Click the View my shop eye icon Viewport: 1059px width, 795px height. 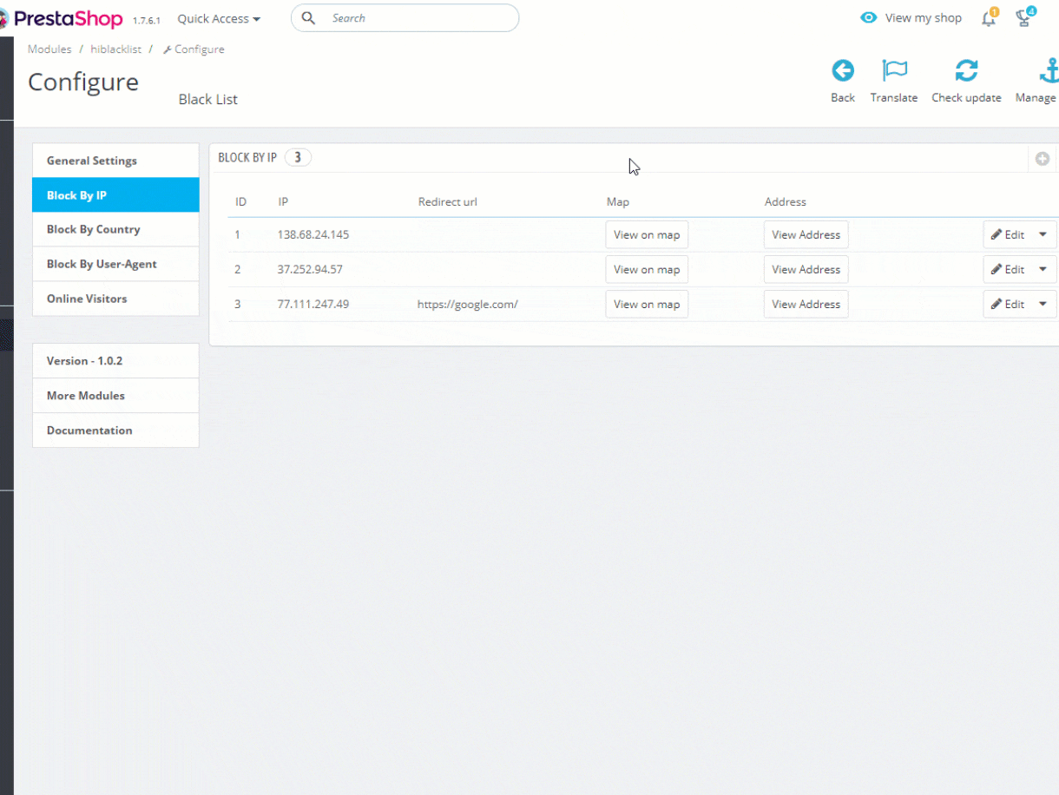click(x=868, y=18)
